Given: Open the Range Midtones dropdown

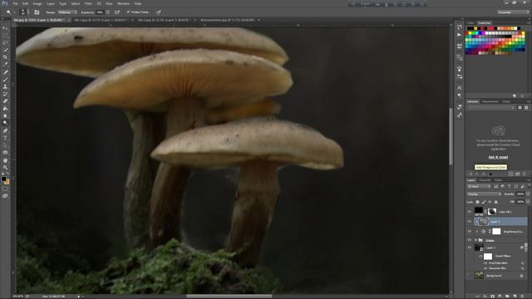Looking at the screenshot, I should [x=66, y=12].
